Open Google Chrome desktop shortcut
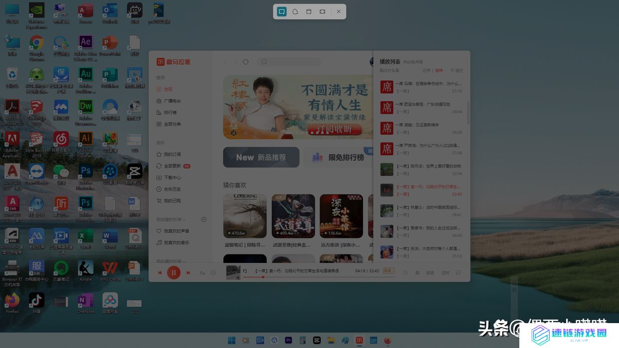The height and width of the screenshot is (348, 619). click(36, 48)
